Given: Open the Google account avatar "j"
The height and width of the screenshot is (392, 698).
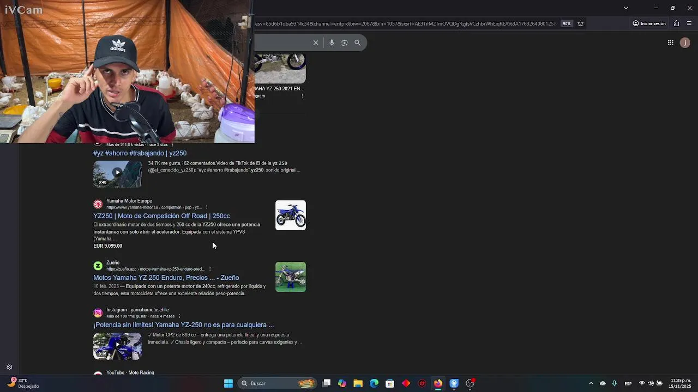Looking at the screenshot, I should pos(685,42).
